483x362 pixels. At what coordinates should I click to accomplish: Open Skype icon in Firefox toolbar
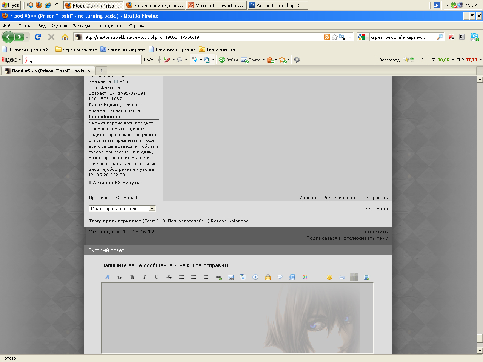point(474,37)
